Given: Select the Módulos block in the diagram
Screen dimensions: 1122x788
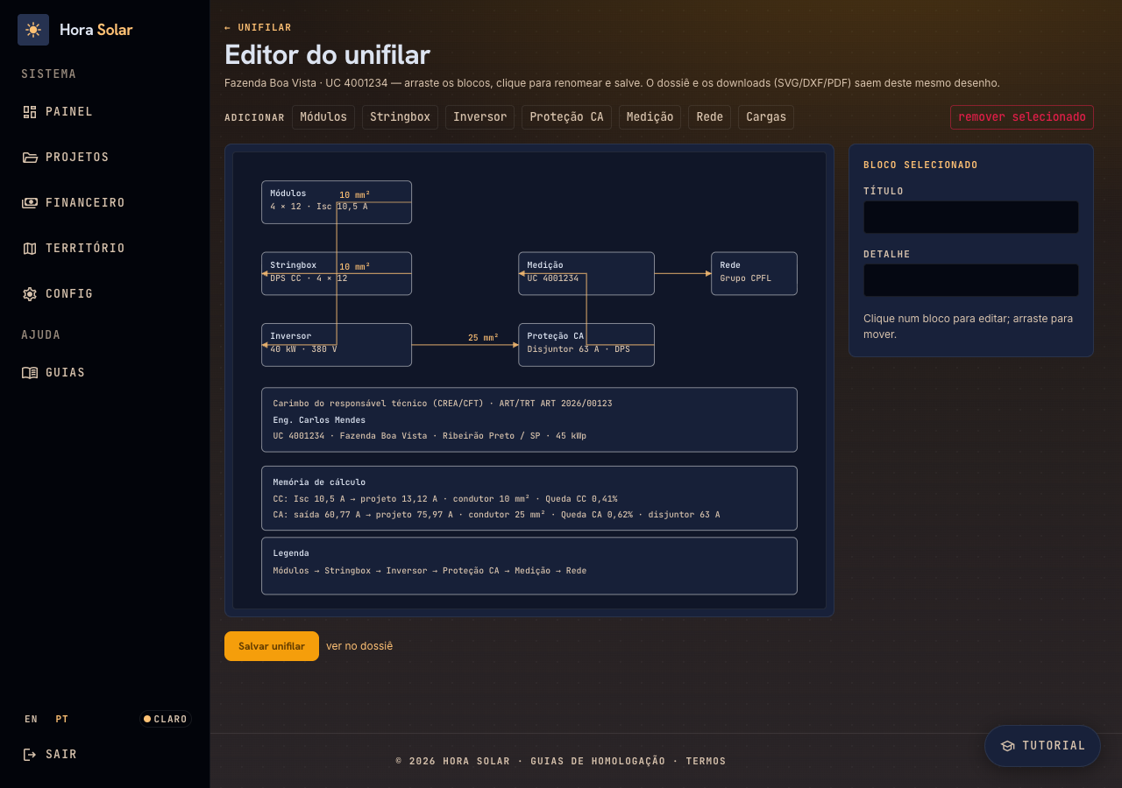Looking at the screenshot, I should [x=337, y=202].
